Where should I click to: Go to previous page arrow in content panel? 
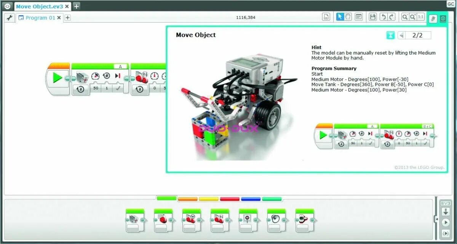click(x=401, y=35)
